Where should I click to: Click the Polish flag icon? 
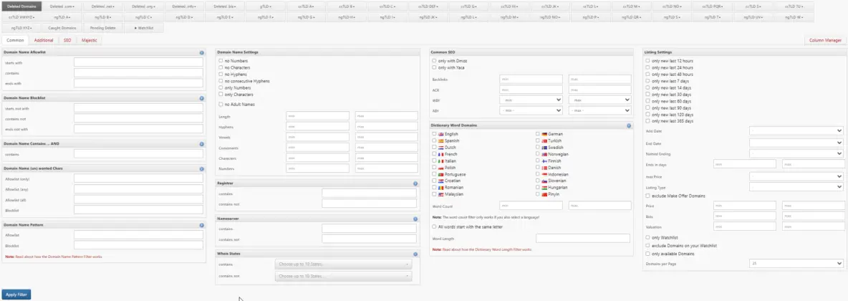pyautogui.click(x=440, y=168)
